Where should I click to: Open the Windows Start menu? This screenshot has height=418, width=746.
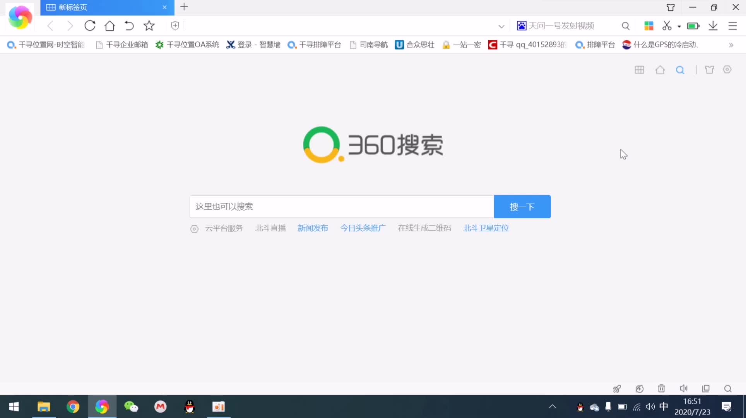tap(14, 407)
